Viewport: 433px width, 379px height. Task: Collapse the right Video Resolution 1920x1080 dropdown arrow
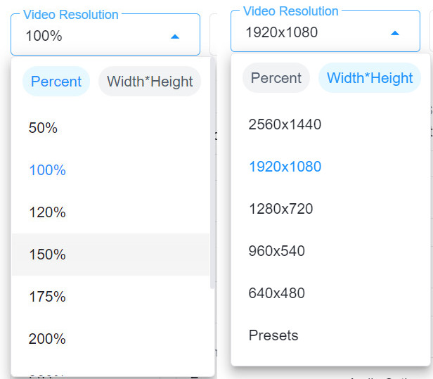[x=395, y=32]
